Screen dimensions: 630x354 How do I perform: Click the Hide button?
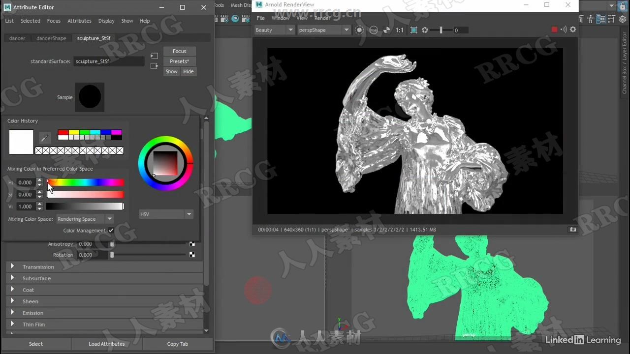[x=188, y=72]
